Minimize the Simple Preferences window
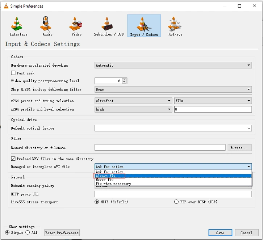This screenshot has height=240, width=263. [x=225, y=6]
